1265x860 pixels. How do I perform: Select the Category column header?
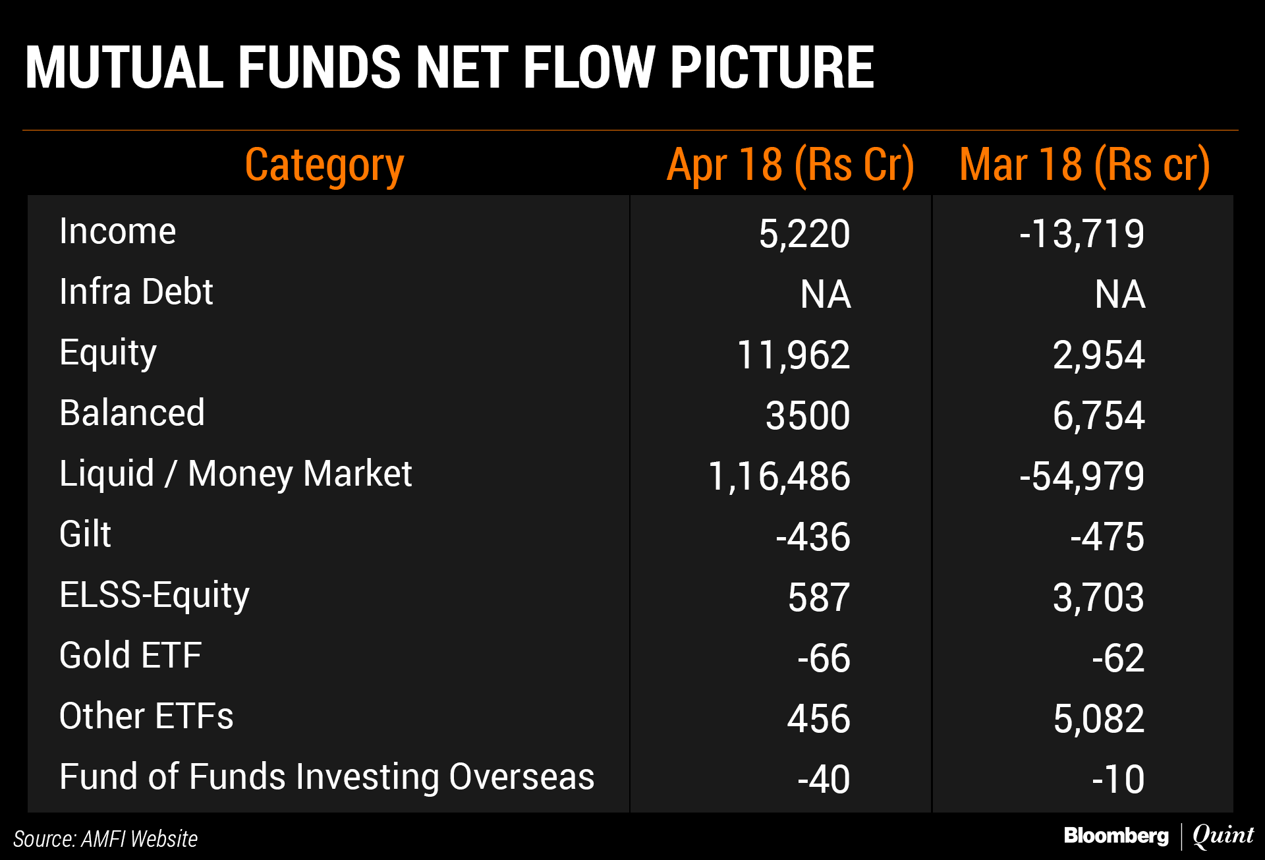tap(324, 165)
